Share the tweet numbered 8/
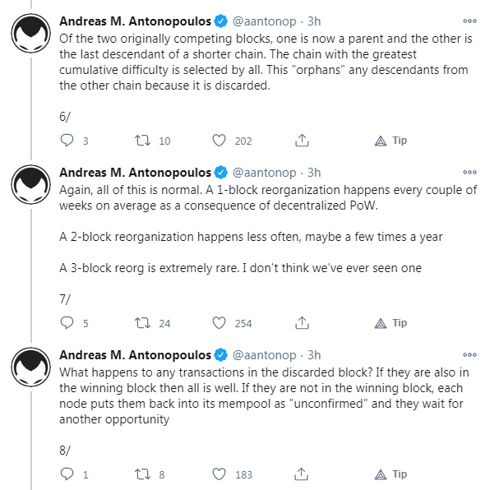 (302, 474)
